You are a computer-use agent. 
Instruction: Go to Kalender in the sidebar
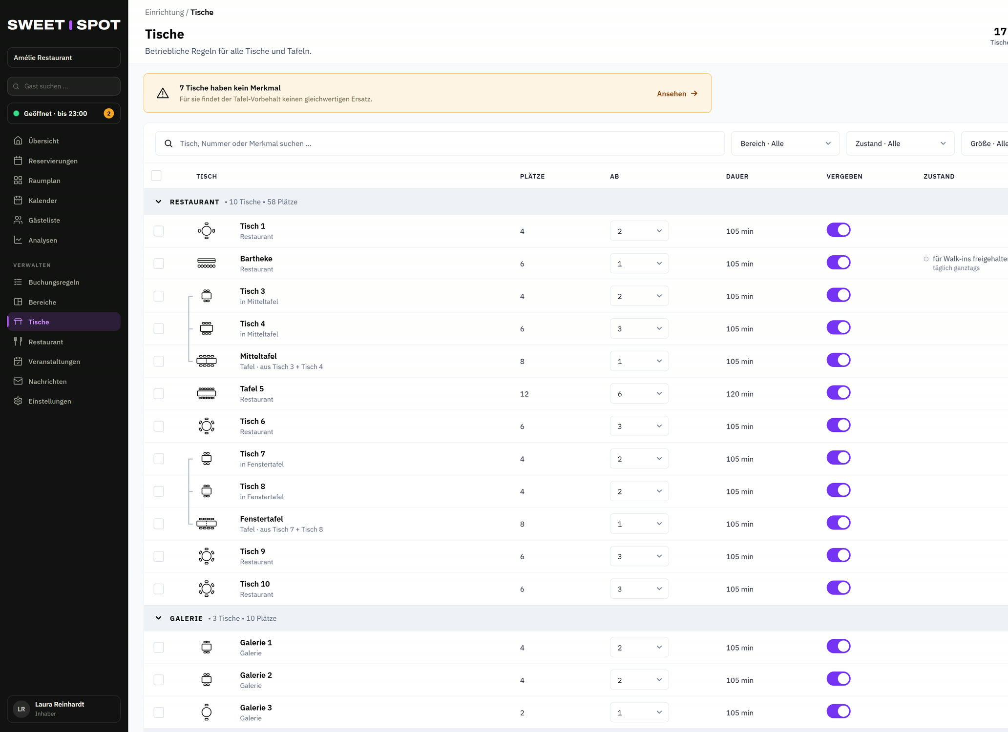click(64, 201)
